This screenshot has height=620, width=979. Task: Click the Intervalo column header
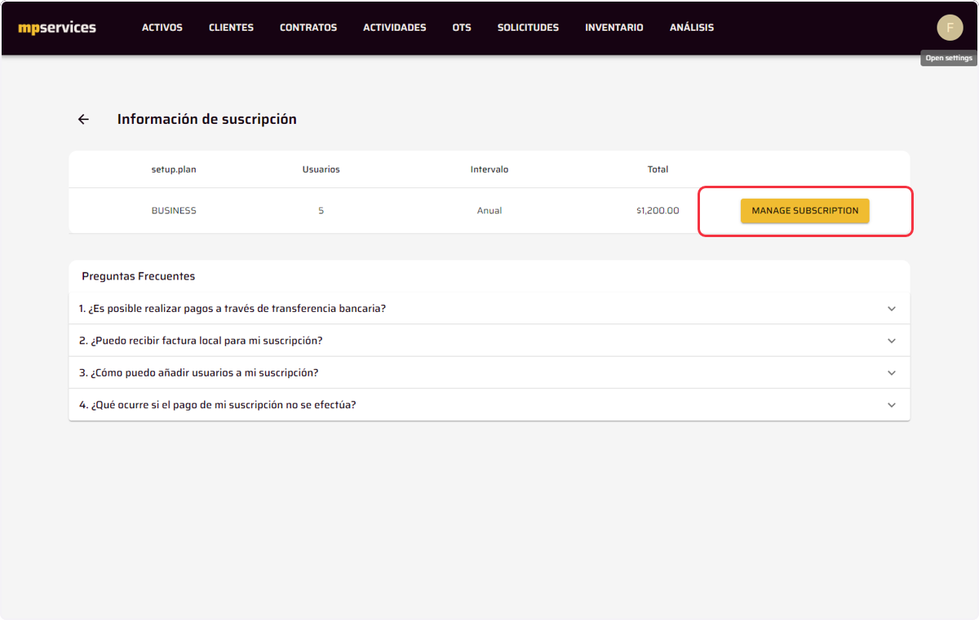pyautogui.click(x=489, y=169)
